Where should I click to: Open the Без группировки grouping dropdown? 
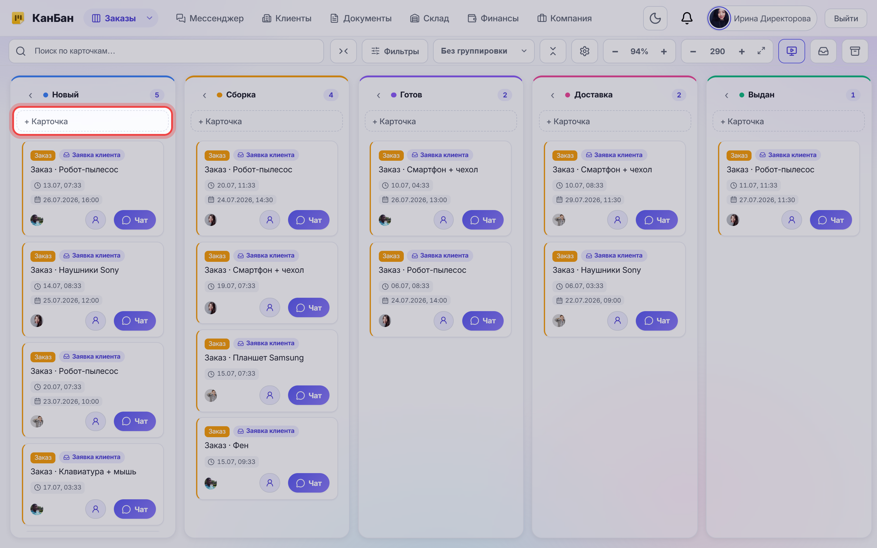pyautogui.click(x=484, y=51)
